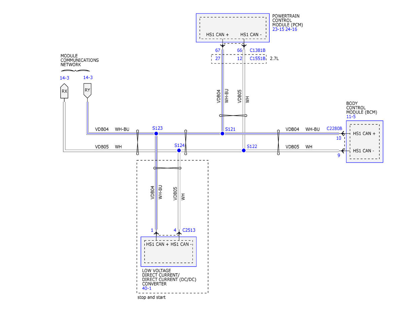Select the S122 splice dot
This screenshot has height=312, width=404.
[x=244, y=150]
